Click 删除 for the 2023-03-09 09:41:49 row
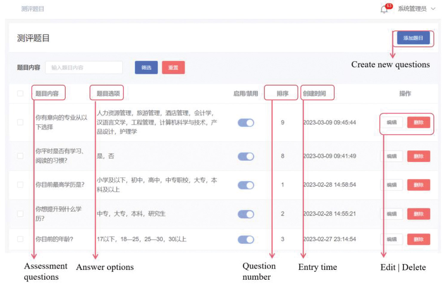The width and height of the screenshot is (447, 286). tap(419, 156)
